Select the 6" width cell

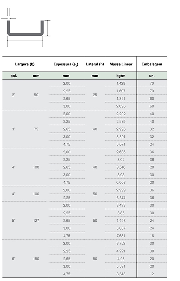pos(14,259)
